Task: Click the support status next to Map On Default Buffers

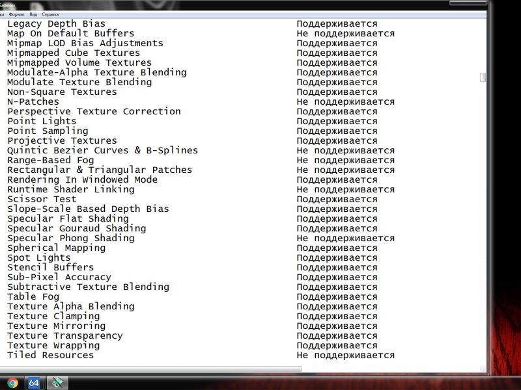Action: (345, 34)
